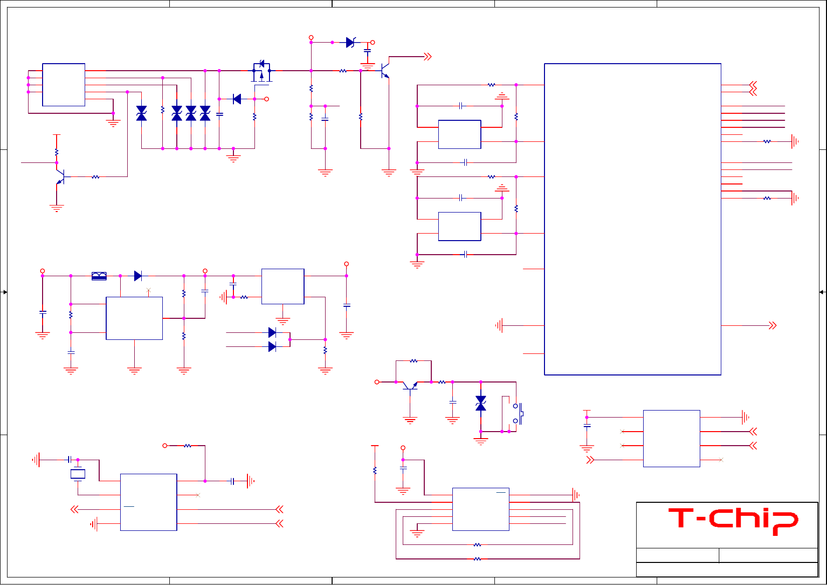Click the transistor with the resistor looped above it

click(410, 385)
